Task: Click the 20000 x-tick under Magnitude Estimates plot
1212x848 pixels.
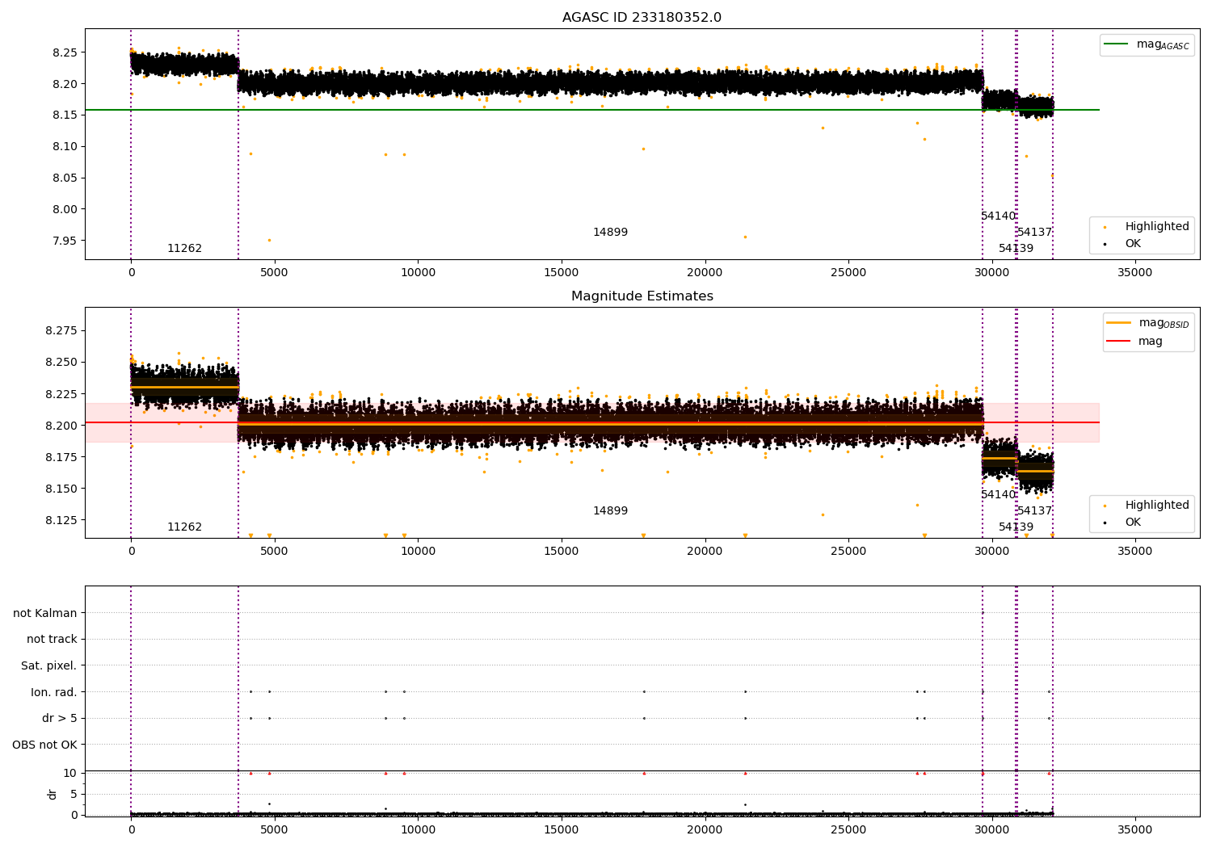Action: [705, 552]
